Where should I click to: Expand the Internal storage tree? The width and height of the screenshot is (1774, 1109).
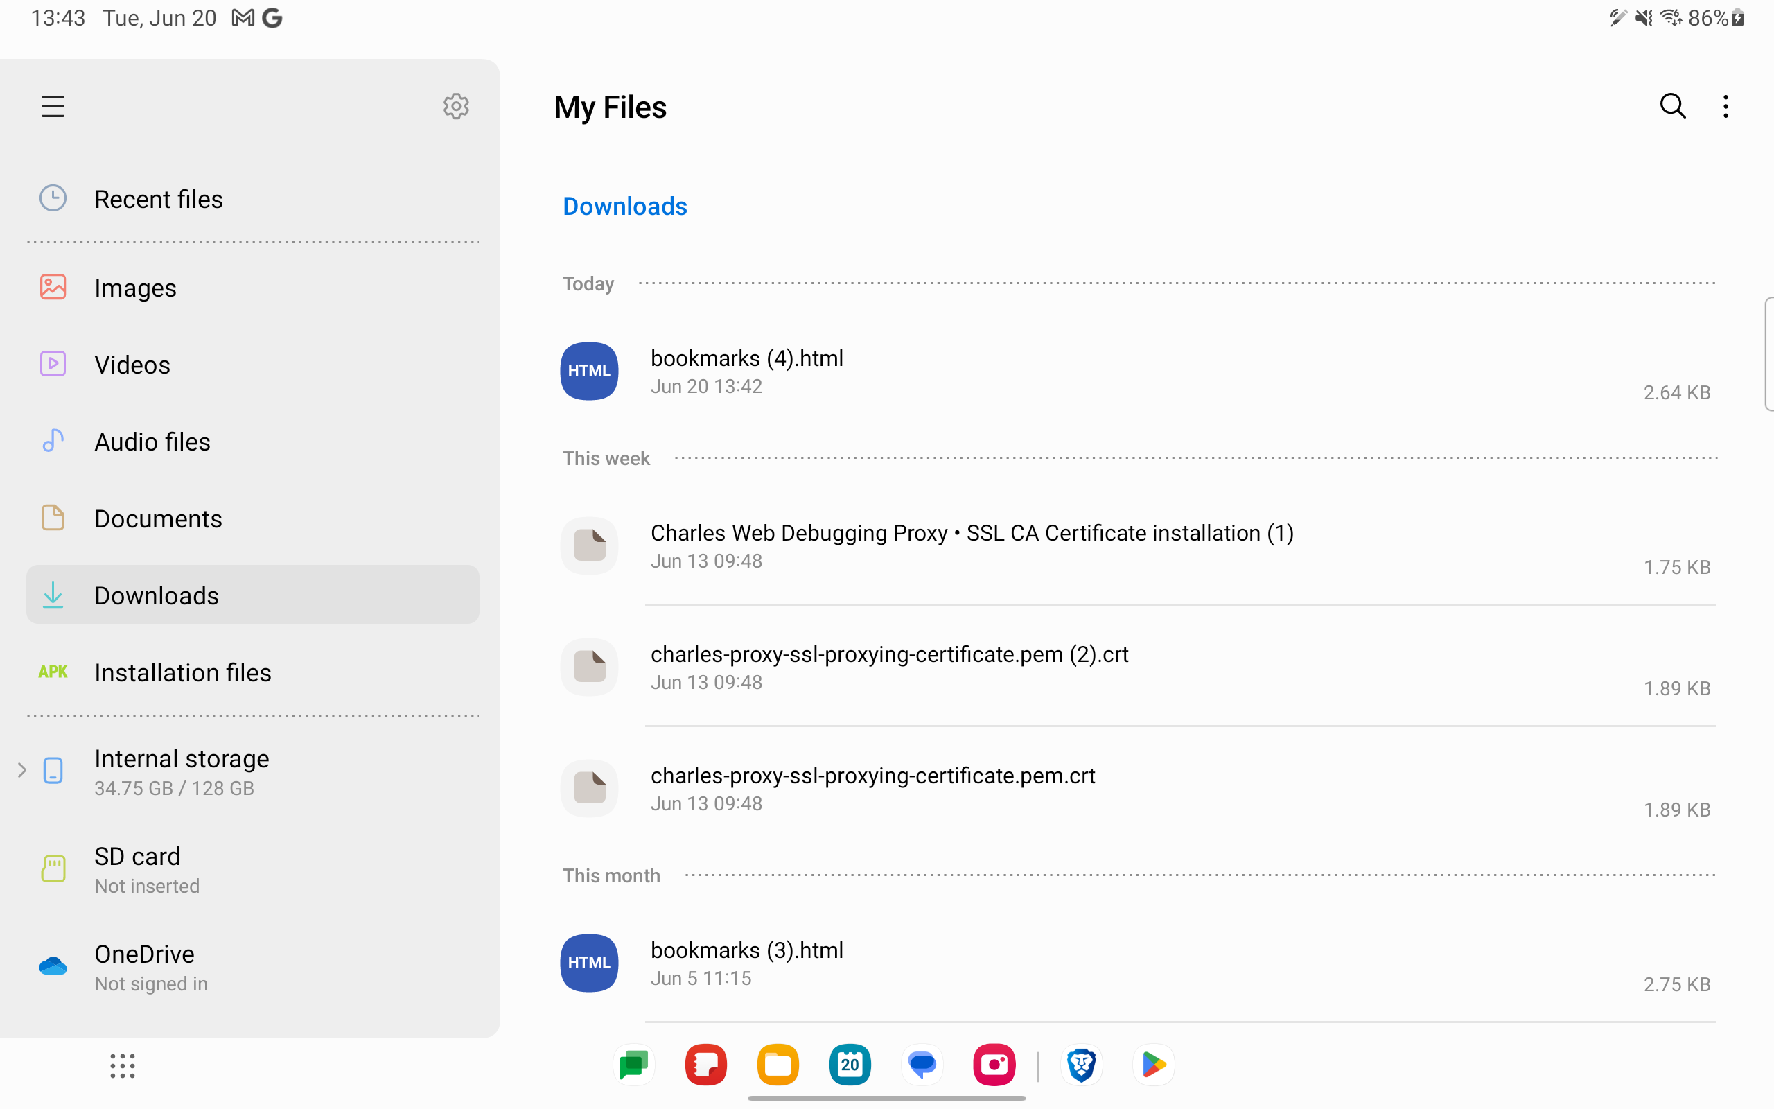pyautogui.click(x=21, y=770)
